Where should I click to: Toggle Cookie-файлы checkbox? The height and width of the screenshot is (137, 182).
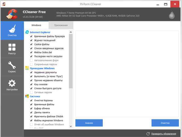(x=31, y=44)
